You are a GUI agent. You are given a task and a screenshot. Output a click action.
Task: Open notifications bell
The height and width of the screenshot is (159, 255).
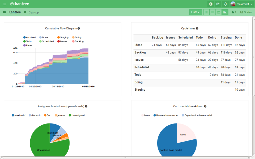click(226, 4)
